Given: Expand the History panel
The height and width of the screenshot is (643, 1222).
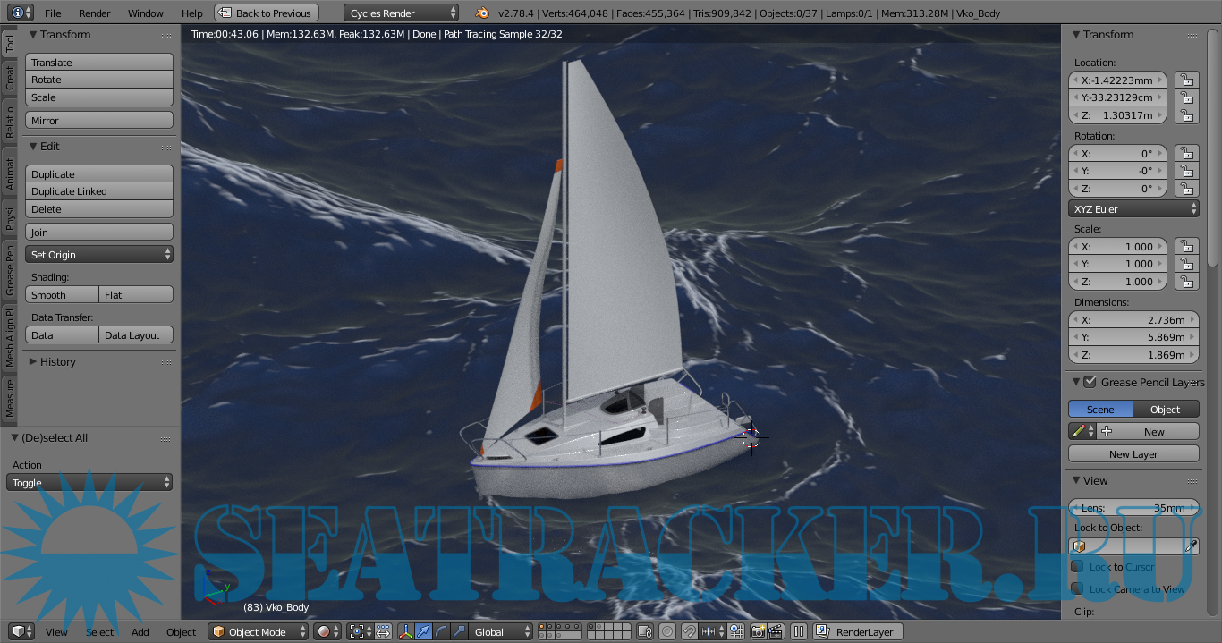Looking at the screenshot, I should 57,362.
